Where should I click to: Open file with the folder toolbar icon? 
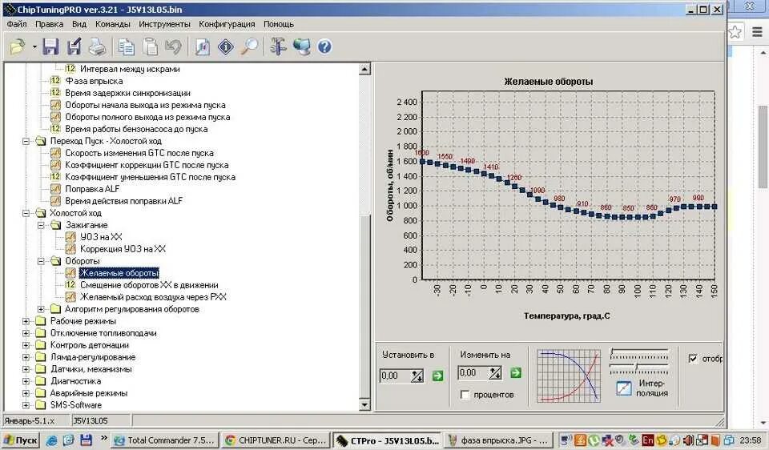[x=18, y=47]
